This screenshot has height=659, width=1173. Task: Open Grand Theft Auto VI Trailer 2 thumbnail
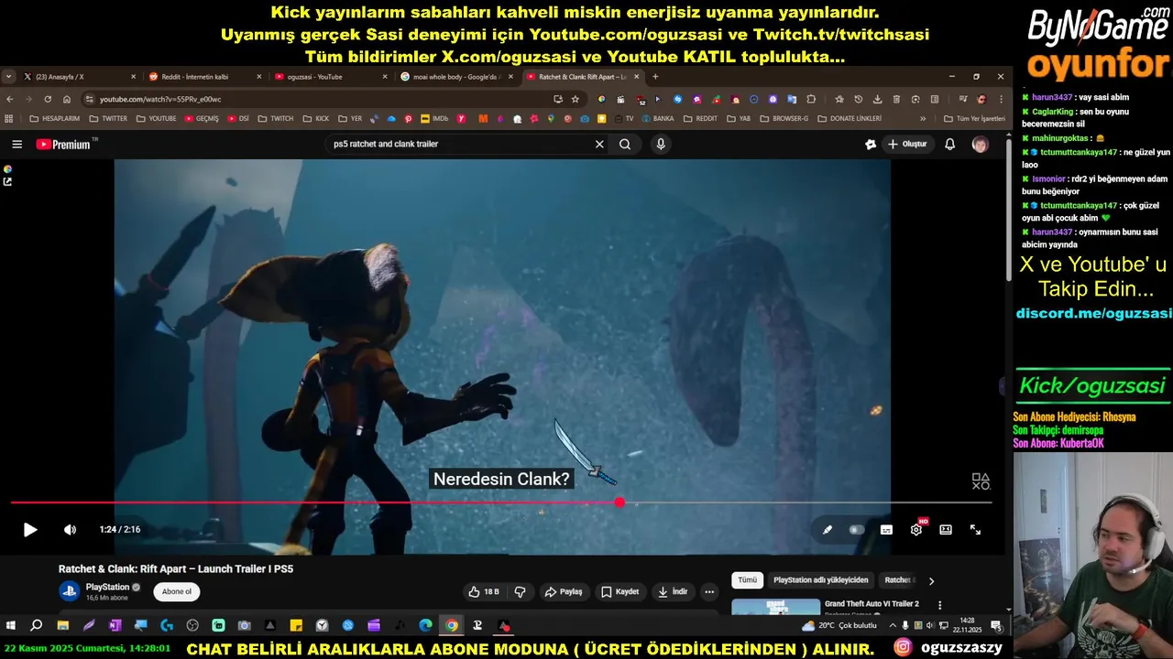coord(776,607)
